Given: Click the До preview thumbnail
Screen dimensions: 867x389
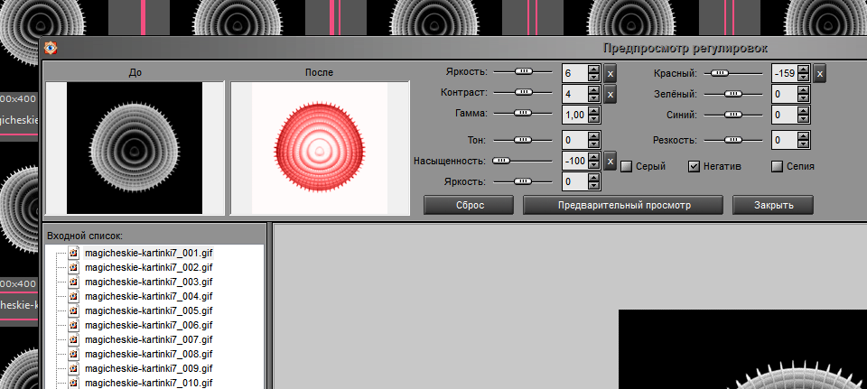Looking at the screenshot, I should point(135,148).
